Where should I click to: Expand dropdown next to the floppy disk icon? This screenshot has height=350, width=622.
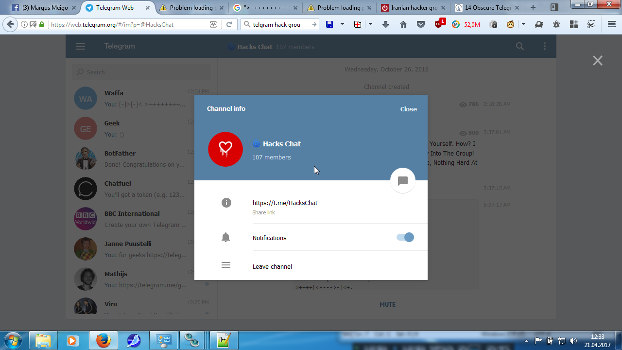[x=342, y=24]
